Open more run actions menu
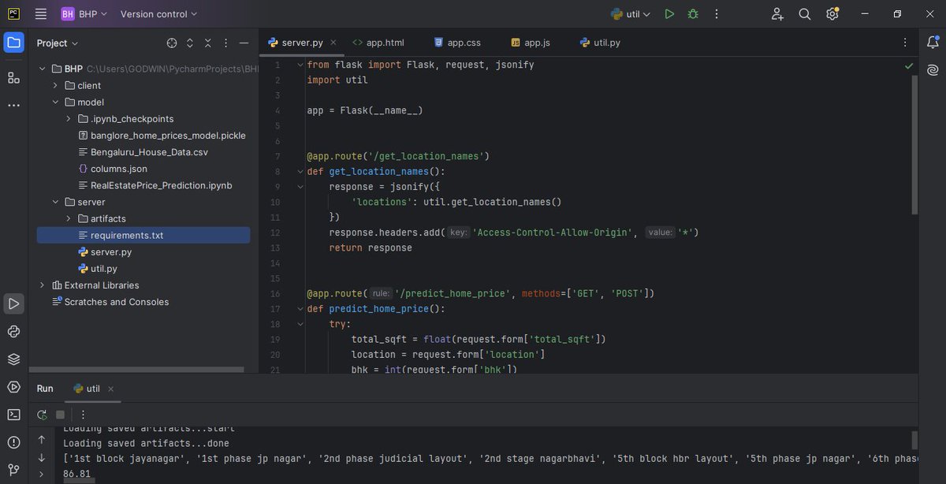This screenshot has width=946, height=484. pyautogui.click(x=716, y=14)
